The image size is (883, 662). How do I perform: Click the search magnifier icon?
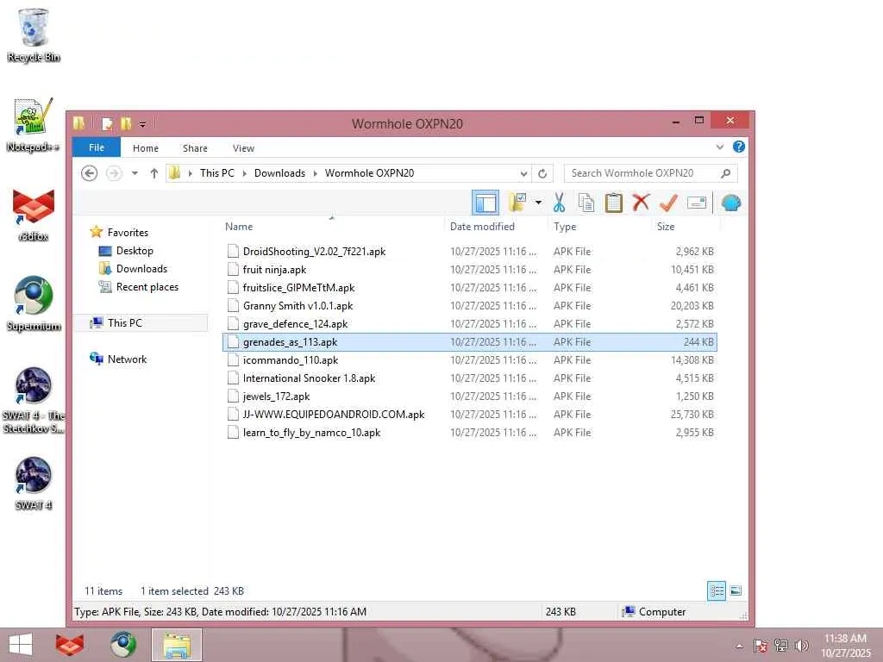click(725, 173)
